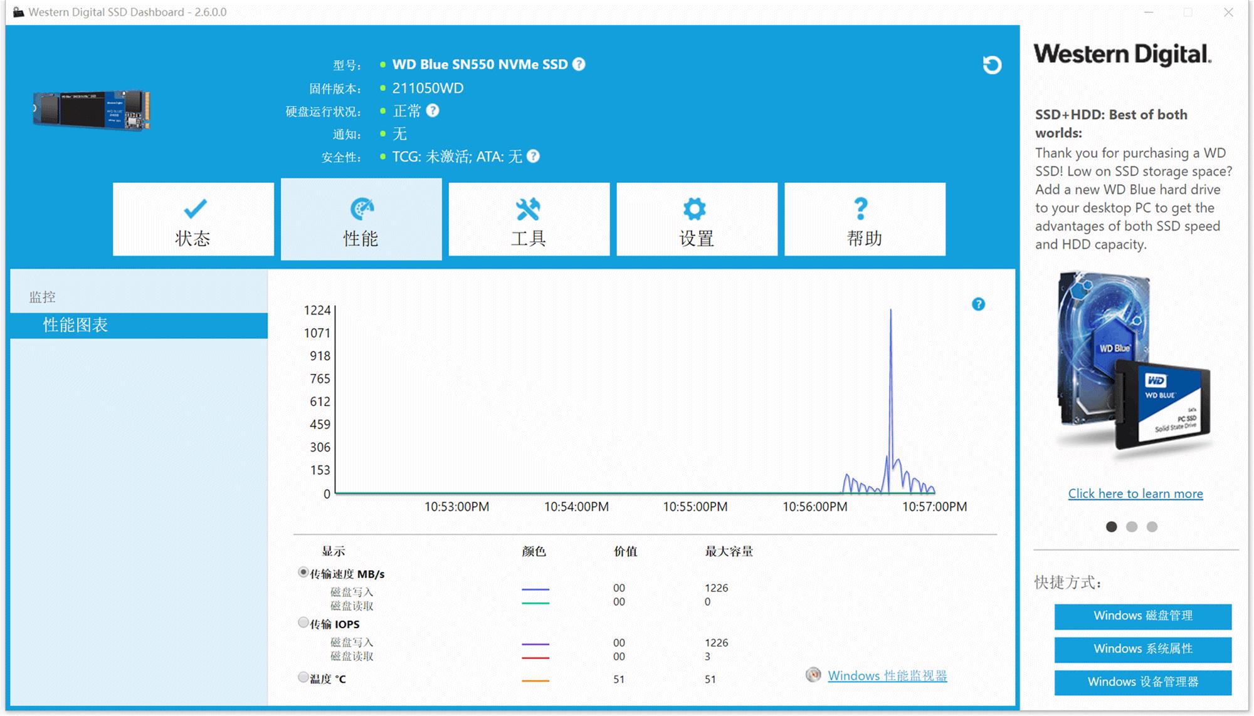Select the 传输 IOPS radio button
1254x716 pixels.
pos(303,623)
